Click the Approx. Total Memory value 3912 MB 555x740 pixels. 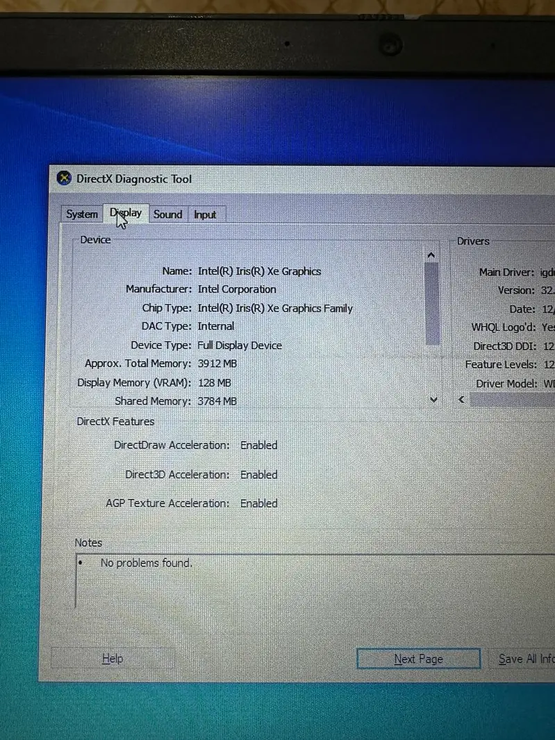click(x=217, y=364)
